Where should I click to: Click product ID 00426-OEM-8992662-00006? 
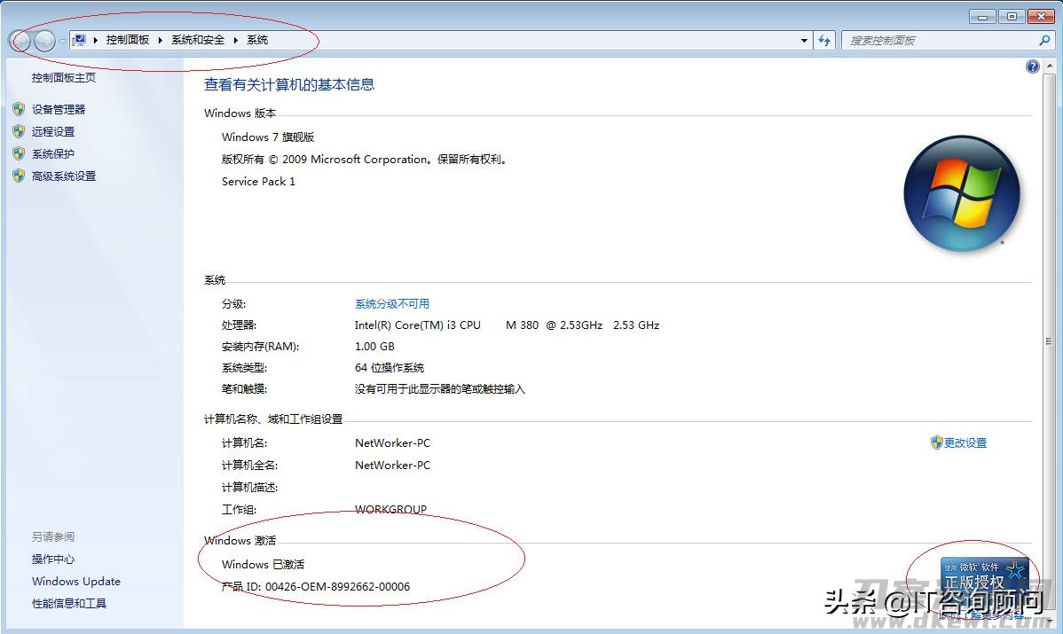(337, 587)
